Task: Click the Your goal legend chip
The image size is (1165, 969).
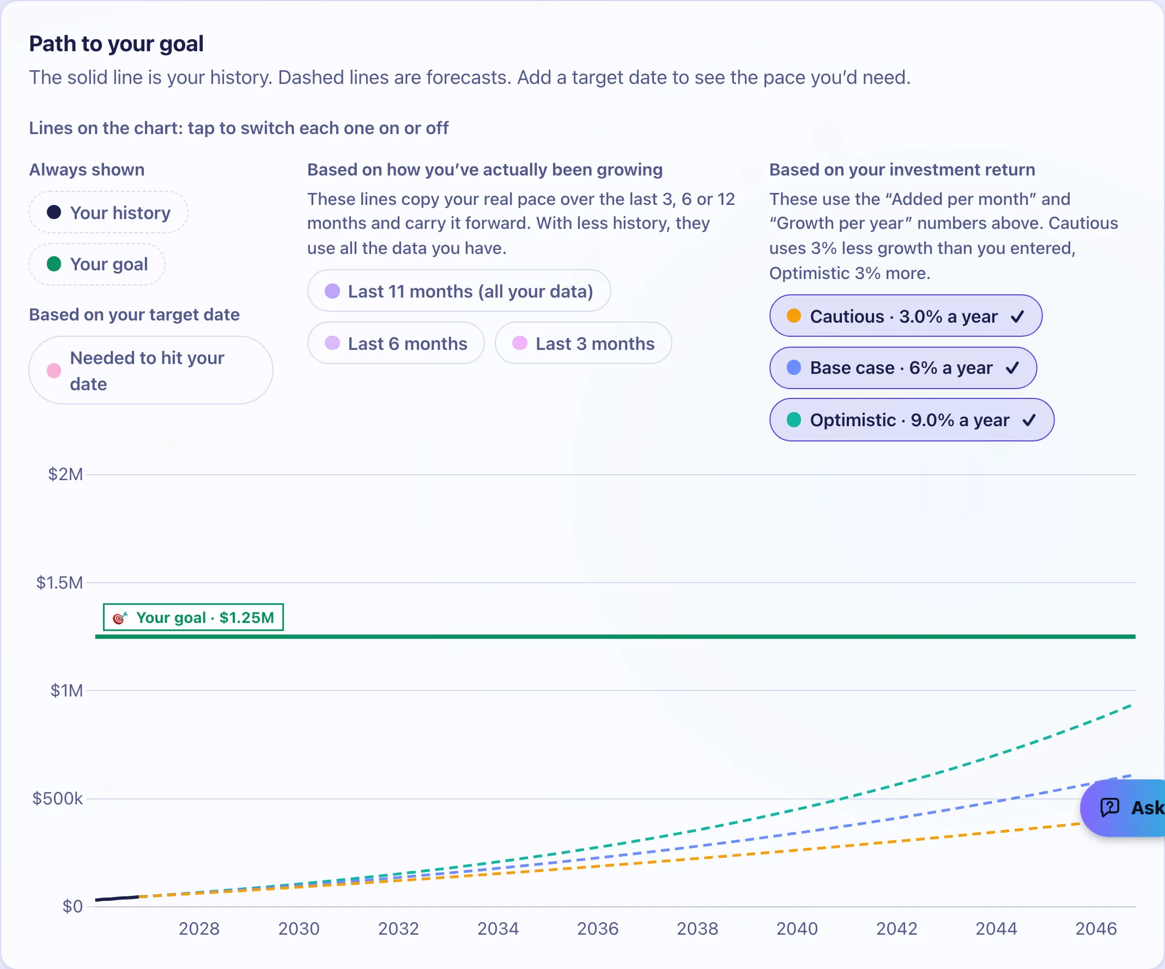Action: pyautogui.click(x=96, y=264)
